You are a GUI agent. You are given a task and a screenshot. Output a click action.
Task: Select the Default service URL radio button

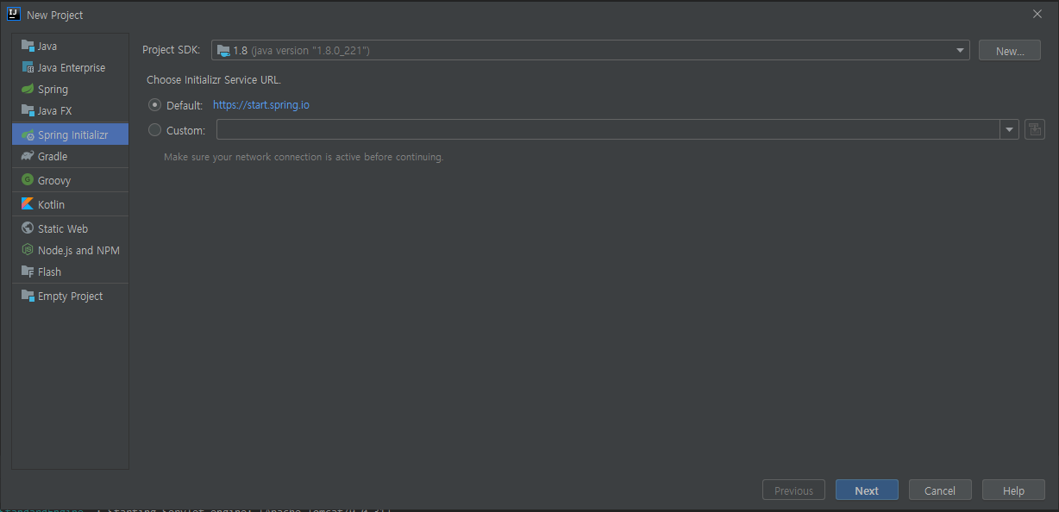[154, 104]
